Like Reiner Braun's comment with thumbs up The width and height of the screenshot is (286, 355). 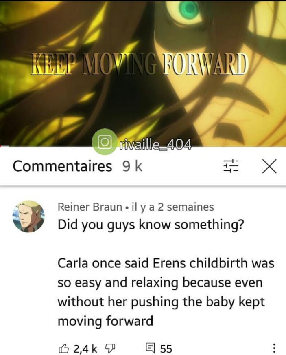[x=63, y=348]
